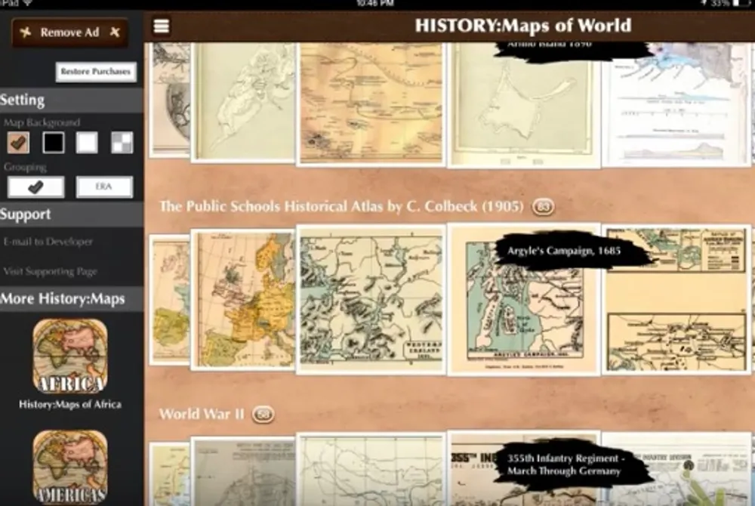Screen dimensions: 755x506
Task: Open E-mail to Developer
Action: [48, 242]
